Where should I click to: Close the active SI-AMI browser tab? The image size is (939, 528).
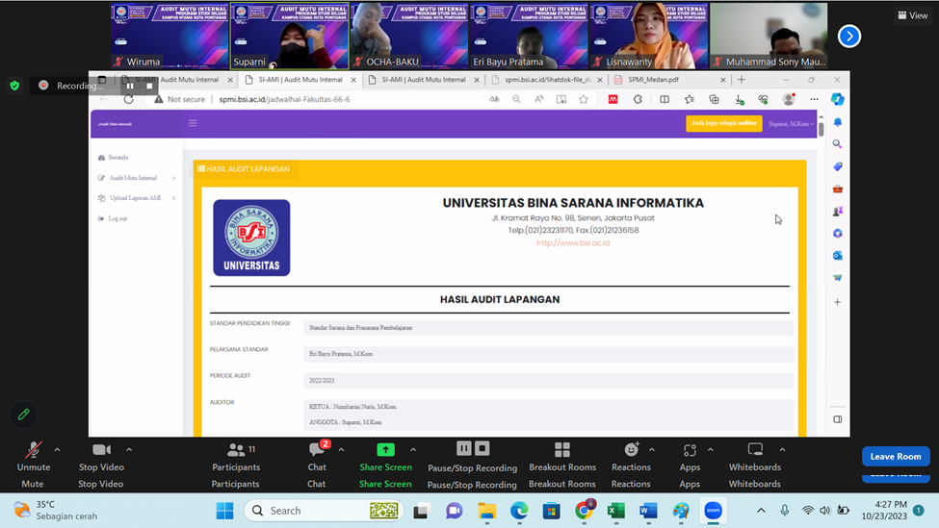tap(353, 80)
